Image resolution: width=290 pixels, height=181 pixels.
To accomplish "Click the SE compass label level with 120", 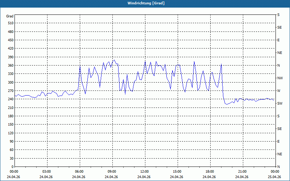I will point(279,129).
